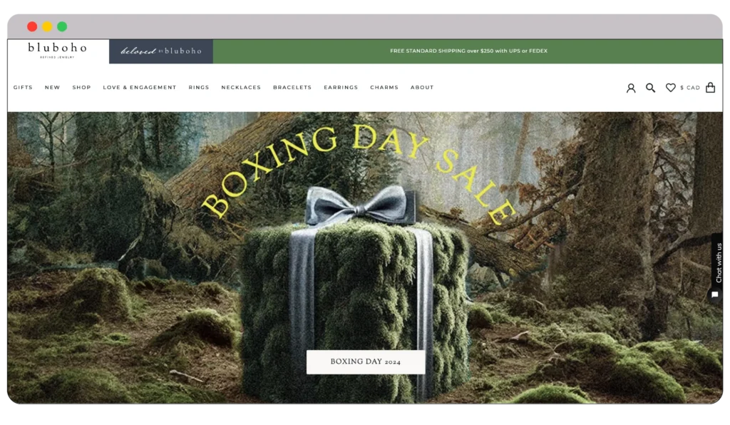Open the Gifts menu item

click(x=23, y=88)
